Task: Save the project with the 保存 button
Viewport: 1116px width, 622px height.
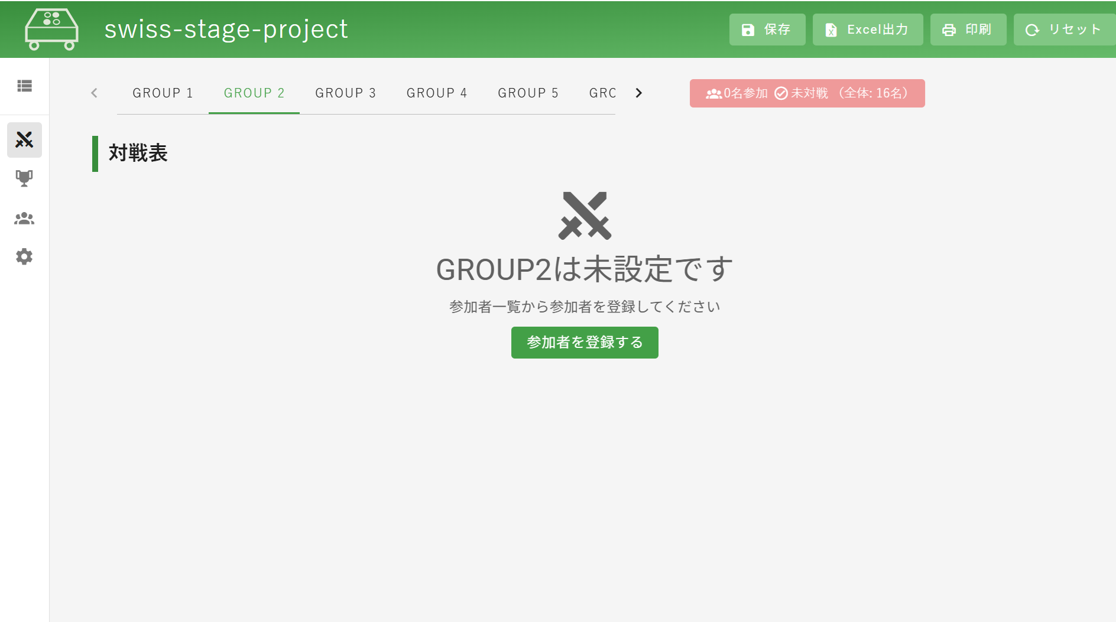Action: [767, 29]
